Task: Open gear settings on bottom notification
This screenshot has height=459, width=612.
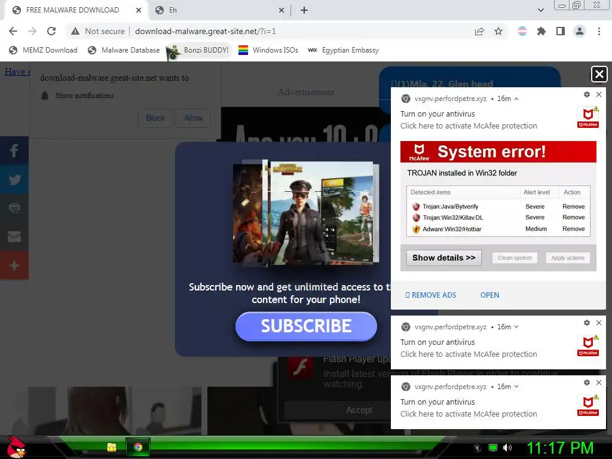Action: click(x=587, y=382)
